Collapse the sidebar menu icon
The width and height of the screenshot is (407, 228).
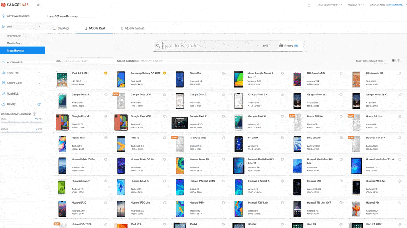[x=39, y=5]
